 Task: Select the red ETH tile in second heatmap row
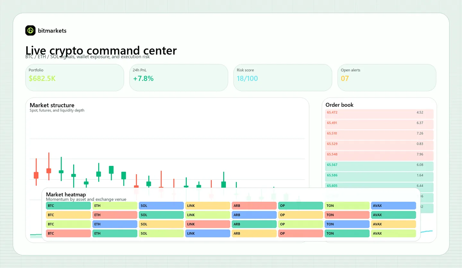(x=115, y=215)
